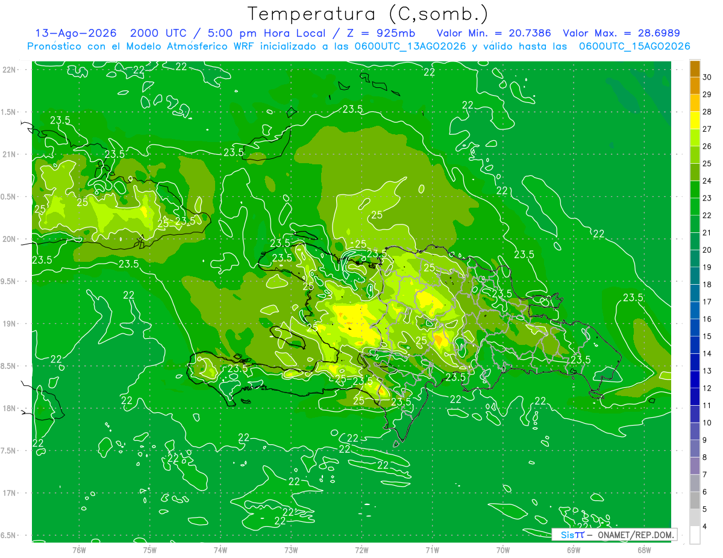
Task: Click legend value label 30
Action: pos(707,77)
